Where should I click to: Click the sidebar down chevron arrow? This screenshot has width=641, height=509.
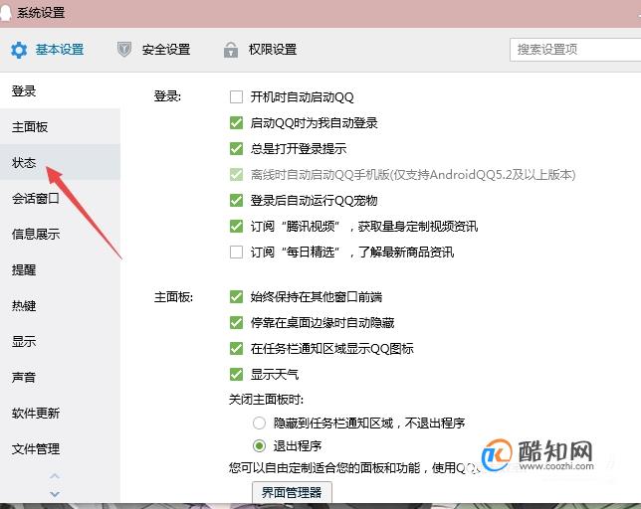(x=55, y=494)
